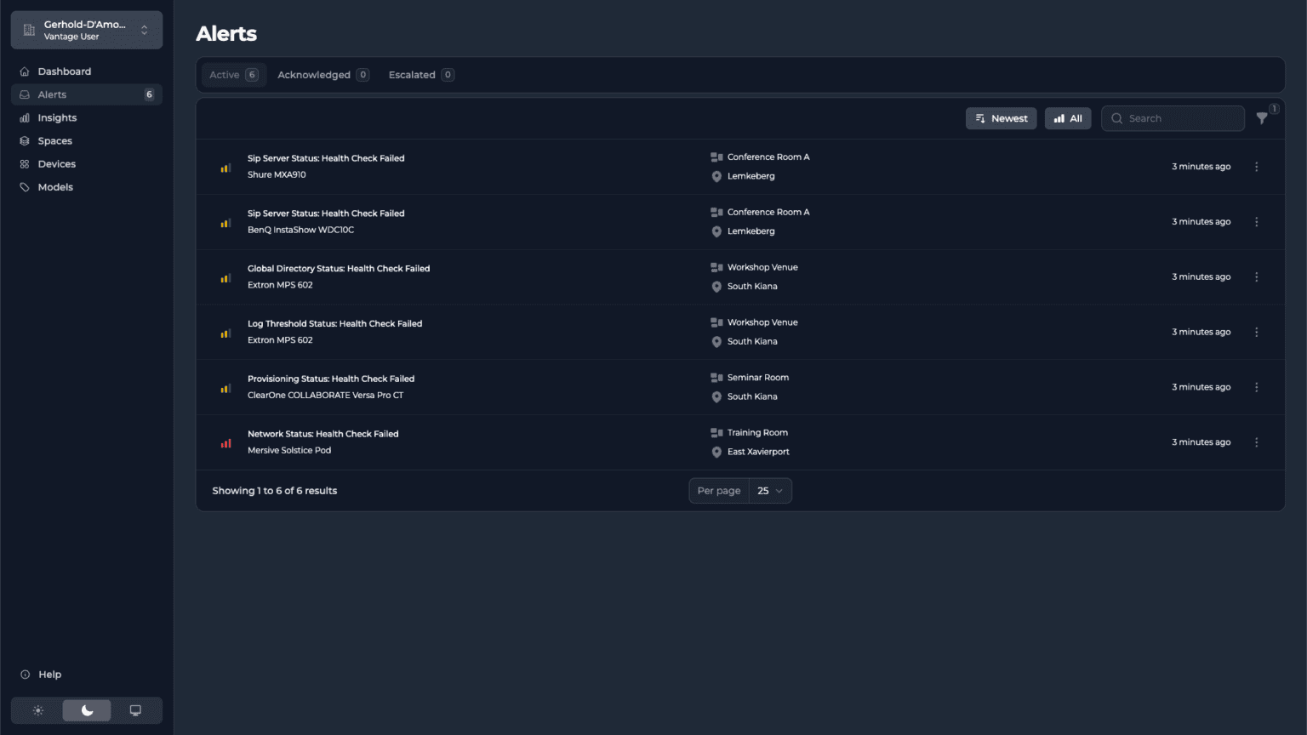Select the dark mode moon toggle
1307x735 pixels.
point(87,710)
